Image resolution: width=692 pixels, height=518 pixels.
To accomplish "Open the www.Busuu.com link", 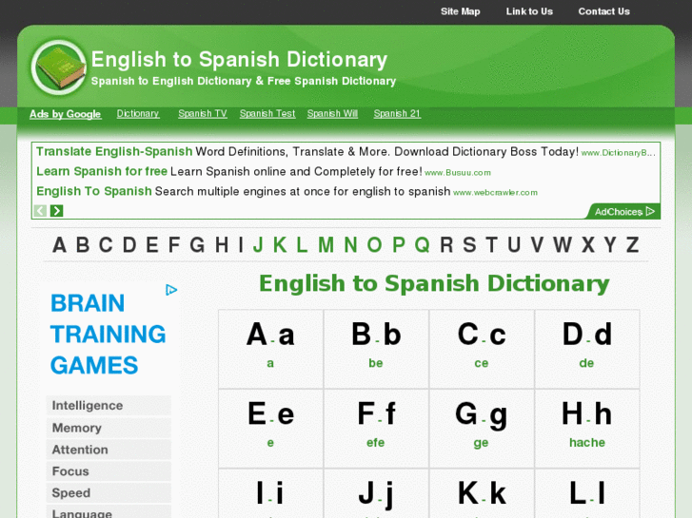I will 458,173.
